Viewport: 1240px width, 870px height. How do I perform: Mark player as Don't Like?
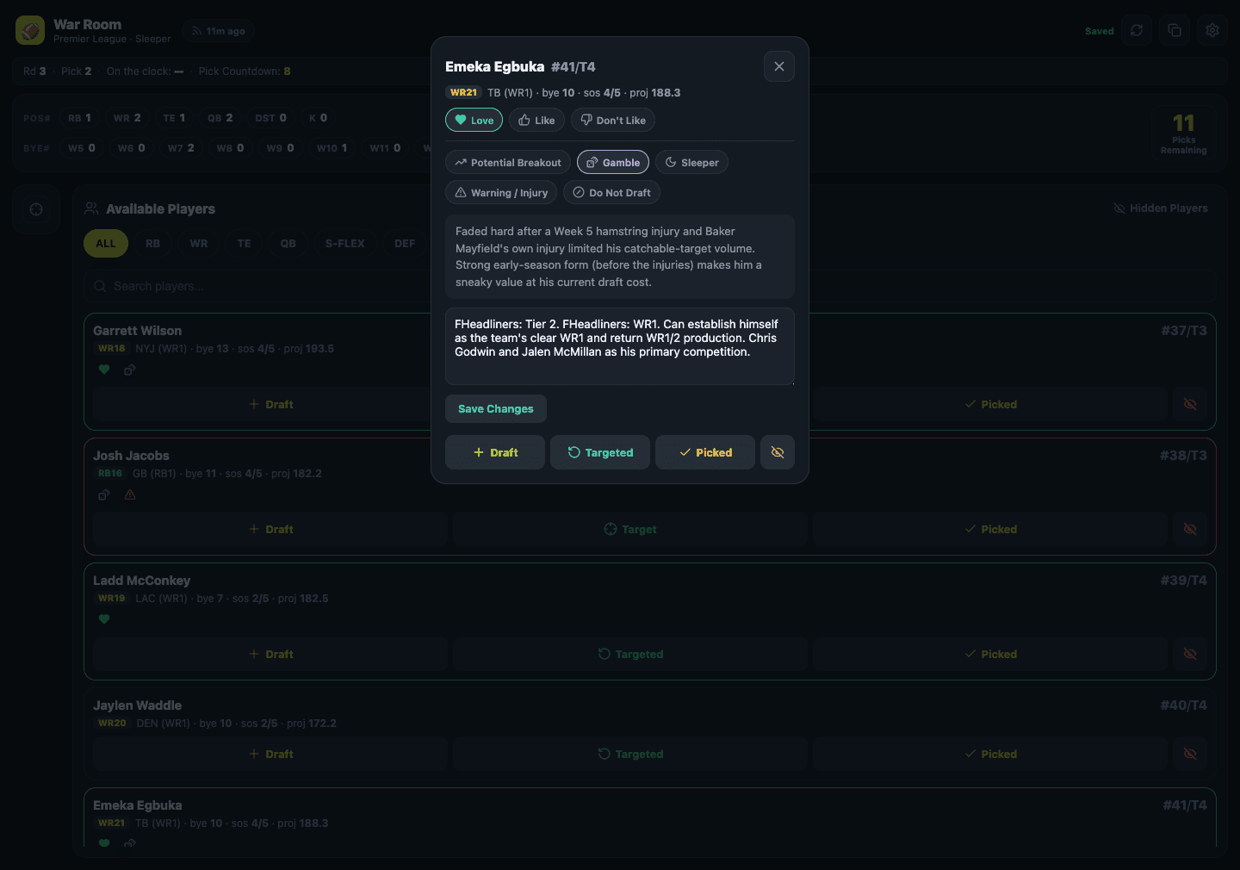[x=613, y=121]
